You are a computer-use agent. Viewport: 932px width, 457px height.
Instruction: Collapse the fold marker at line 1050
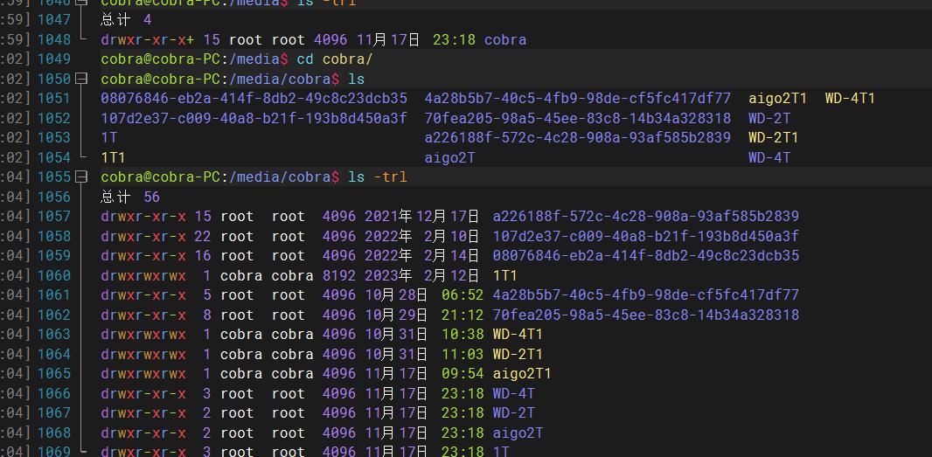(82, 79)
